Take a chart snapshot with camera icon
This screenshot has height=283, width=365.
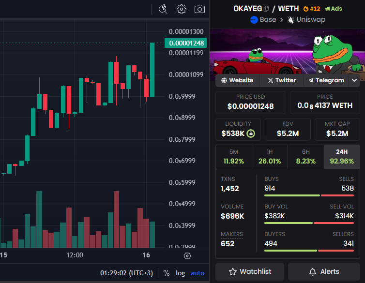(199, 9)
